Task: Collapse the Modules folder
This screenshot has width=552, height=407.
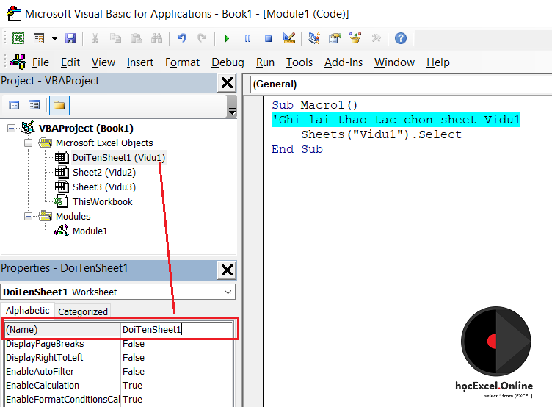Action: tap(28, 217)
